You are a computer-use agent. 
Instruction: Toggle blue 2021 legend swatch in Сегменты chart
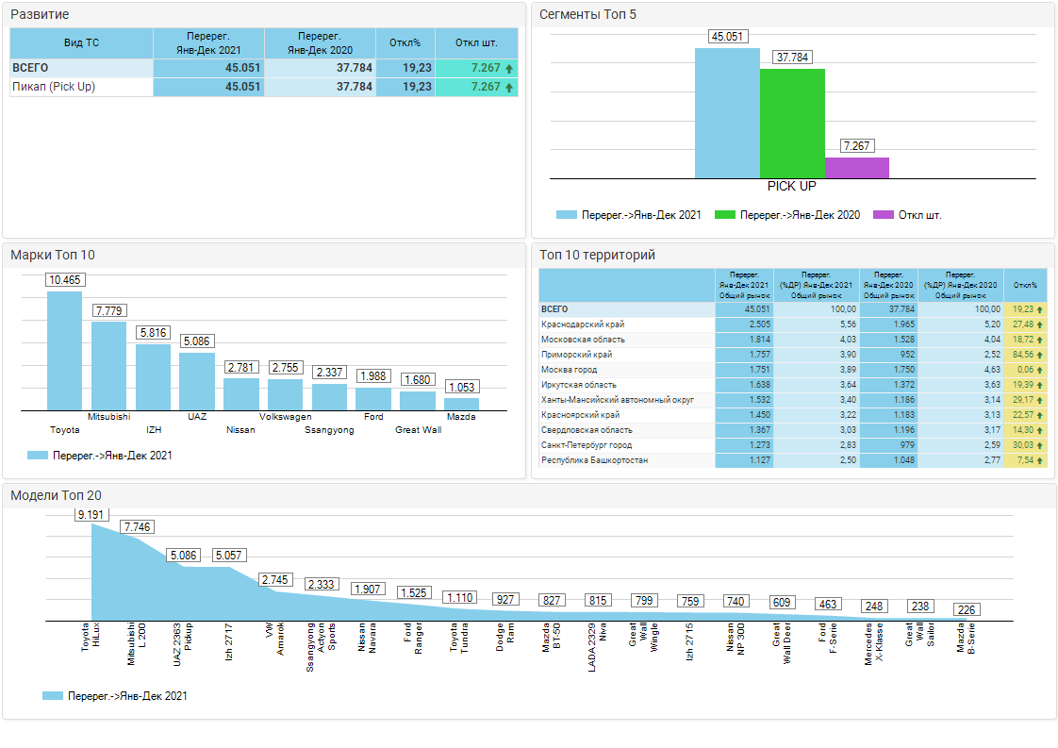[566, 215]
